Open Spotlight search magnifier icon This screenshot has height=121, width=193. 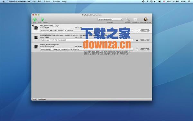(189, 2)
